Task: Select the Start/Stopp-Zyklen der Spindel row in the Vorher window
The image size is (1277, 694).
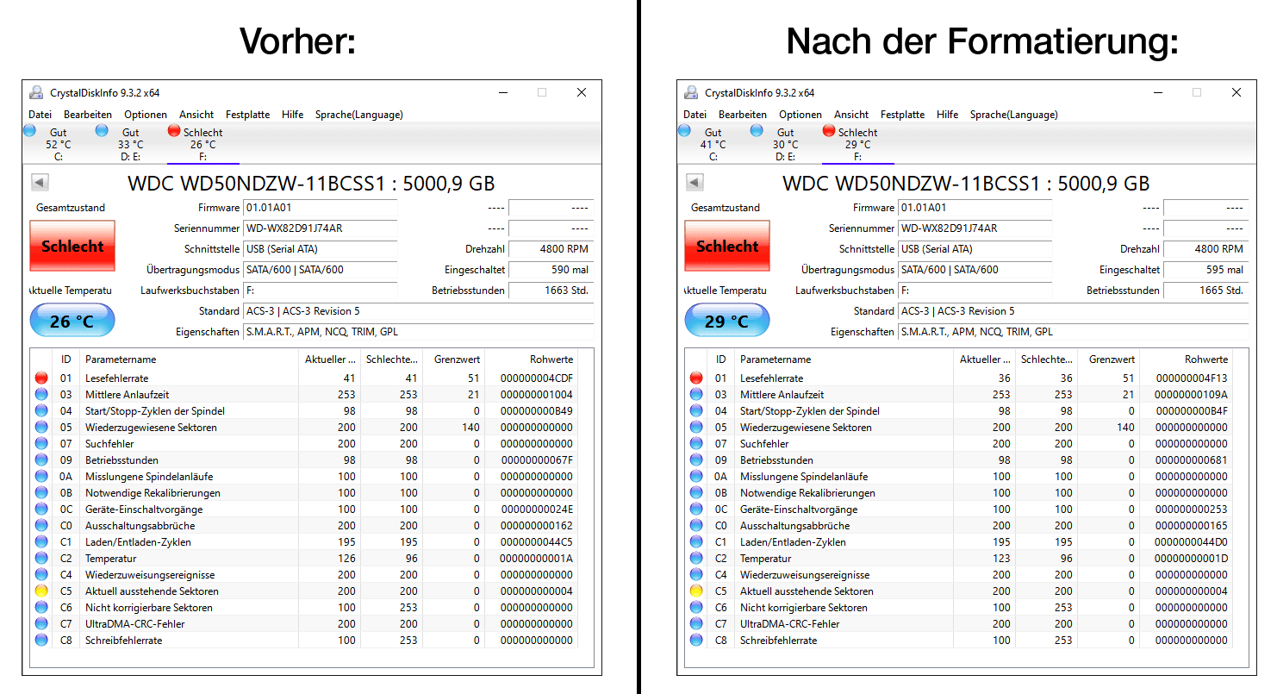Action: [303, 410]
